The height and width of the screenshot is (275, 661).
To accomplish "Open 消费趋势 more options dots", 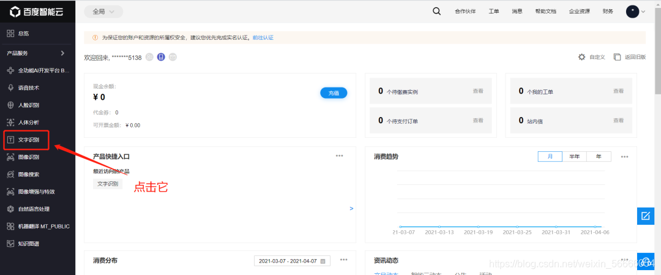I will pos(625,156).
